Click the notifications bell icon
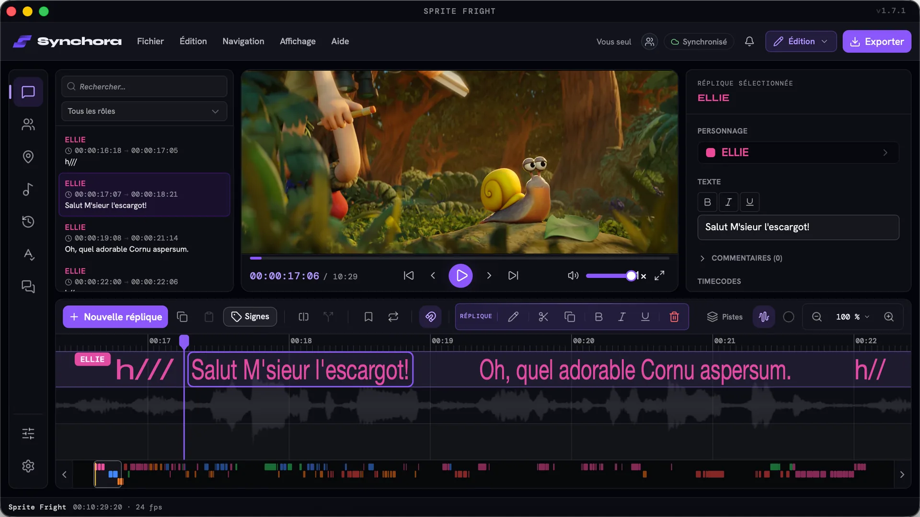920x517 pixels. 749,42
